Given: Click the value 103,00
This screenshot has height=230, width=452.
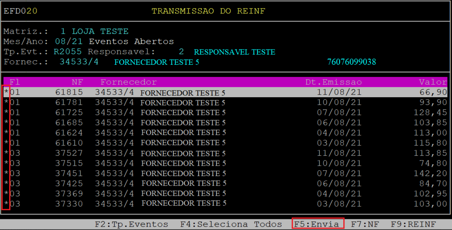Looking at the screenshot, I should [431, 204].
